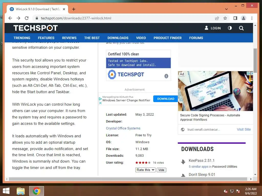Open a new tab with plus button
262x196 pixels.
74,9
